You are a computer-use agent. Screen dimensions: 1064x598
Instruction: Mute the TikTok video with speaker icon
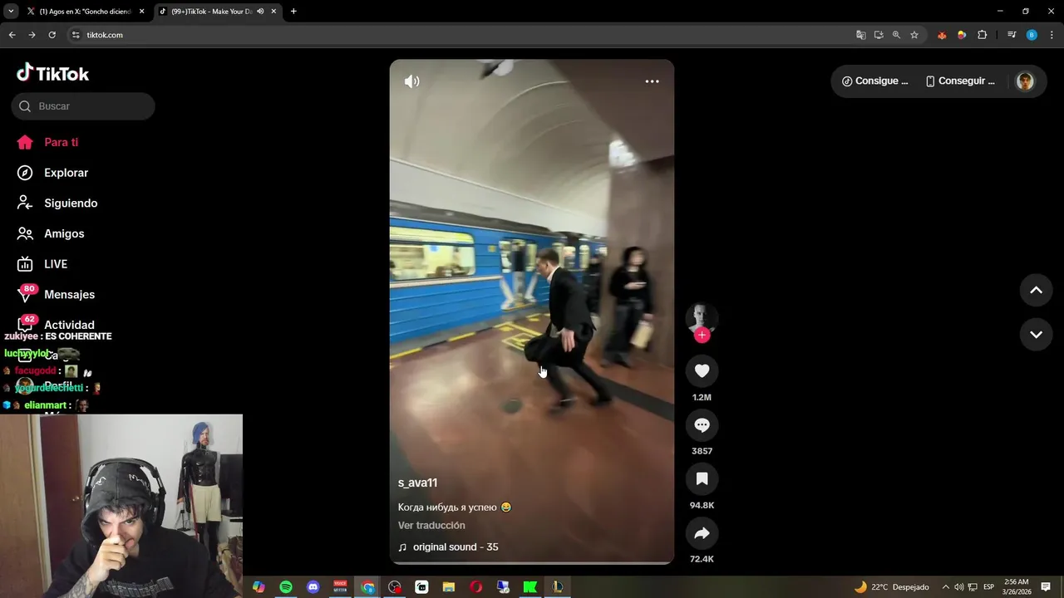pos(411,81)
